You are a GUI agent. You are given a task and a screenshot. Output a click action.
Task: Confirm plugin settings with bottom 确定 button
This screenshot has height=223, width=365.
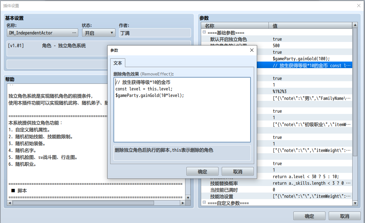point(309,216)
